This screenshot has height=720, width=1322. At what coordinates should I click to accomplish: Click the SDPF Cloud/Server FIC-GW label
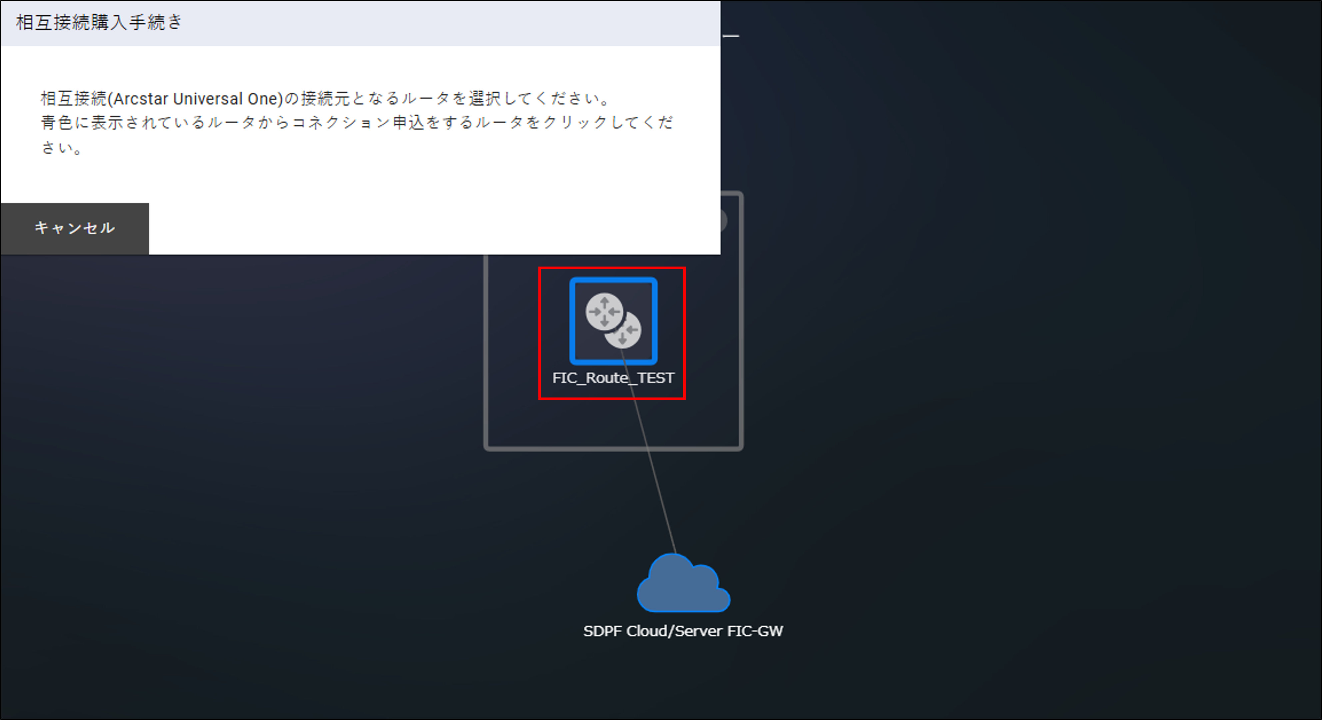click(x=683, y=631)
